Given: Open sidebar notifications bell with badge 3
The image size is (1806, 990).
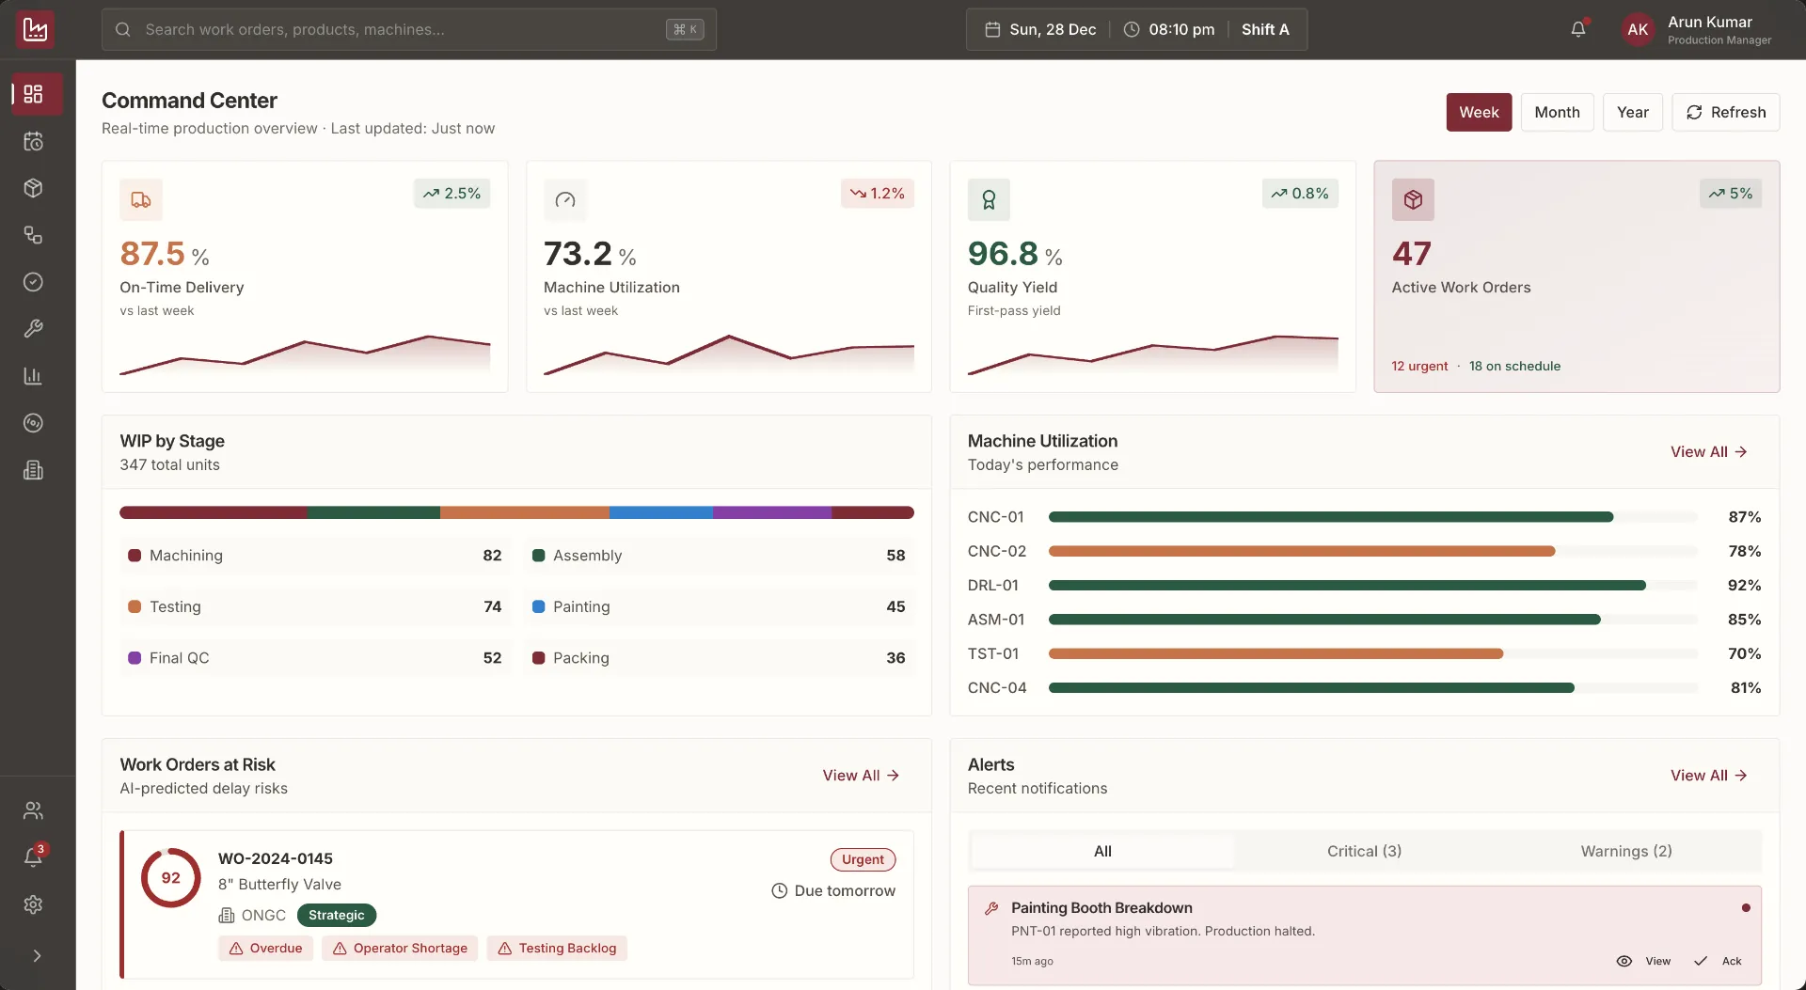Looking at the screenshot, I should tap(34, 856).
